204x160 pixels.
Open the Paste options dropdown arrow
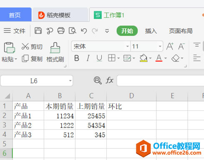point(16,59)
